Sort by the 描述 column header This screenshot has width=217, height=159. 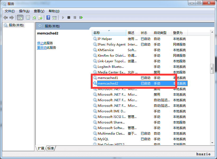coord(132,33)
